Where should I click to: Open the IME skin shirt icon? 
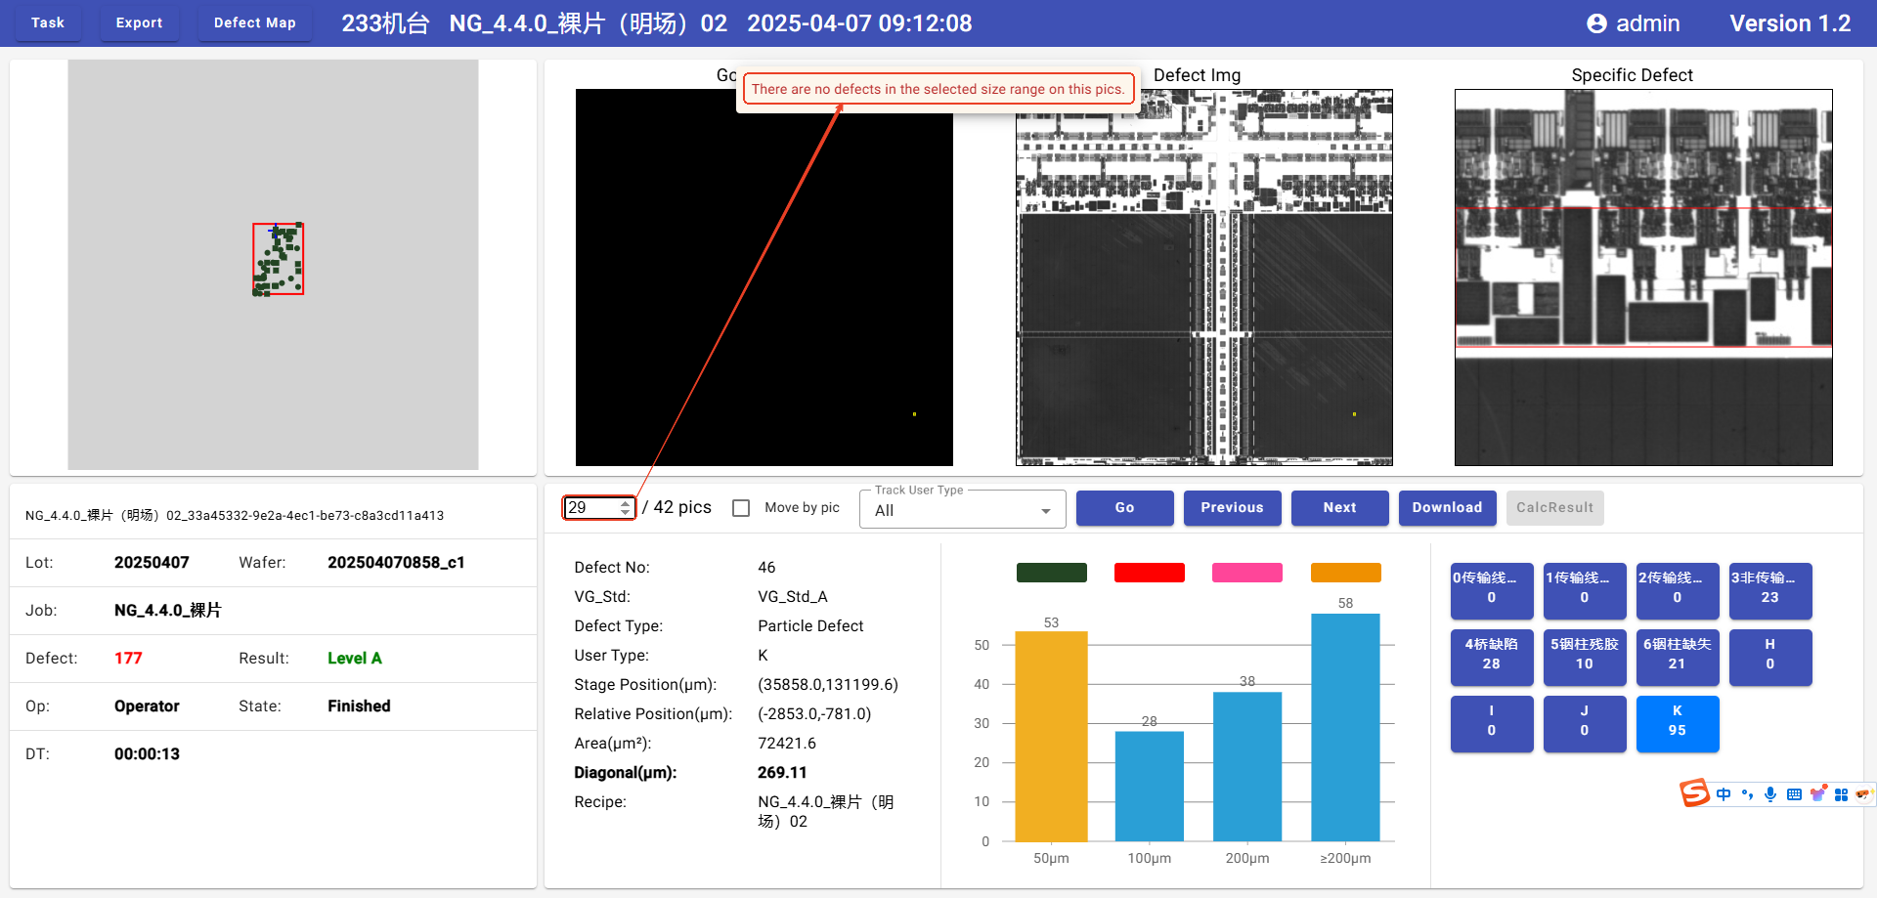click(1817, 794)
